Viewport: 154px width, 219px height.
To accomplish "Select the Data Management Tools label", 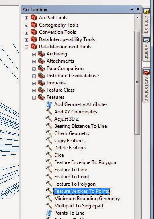I will [x=65, y=47].
